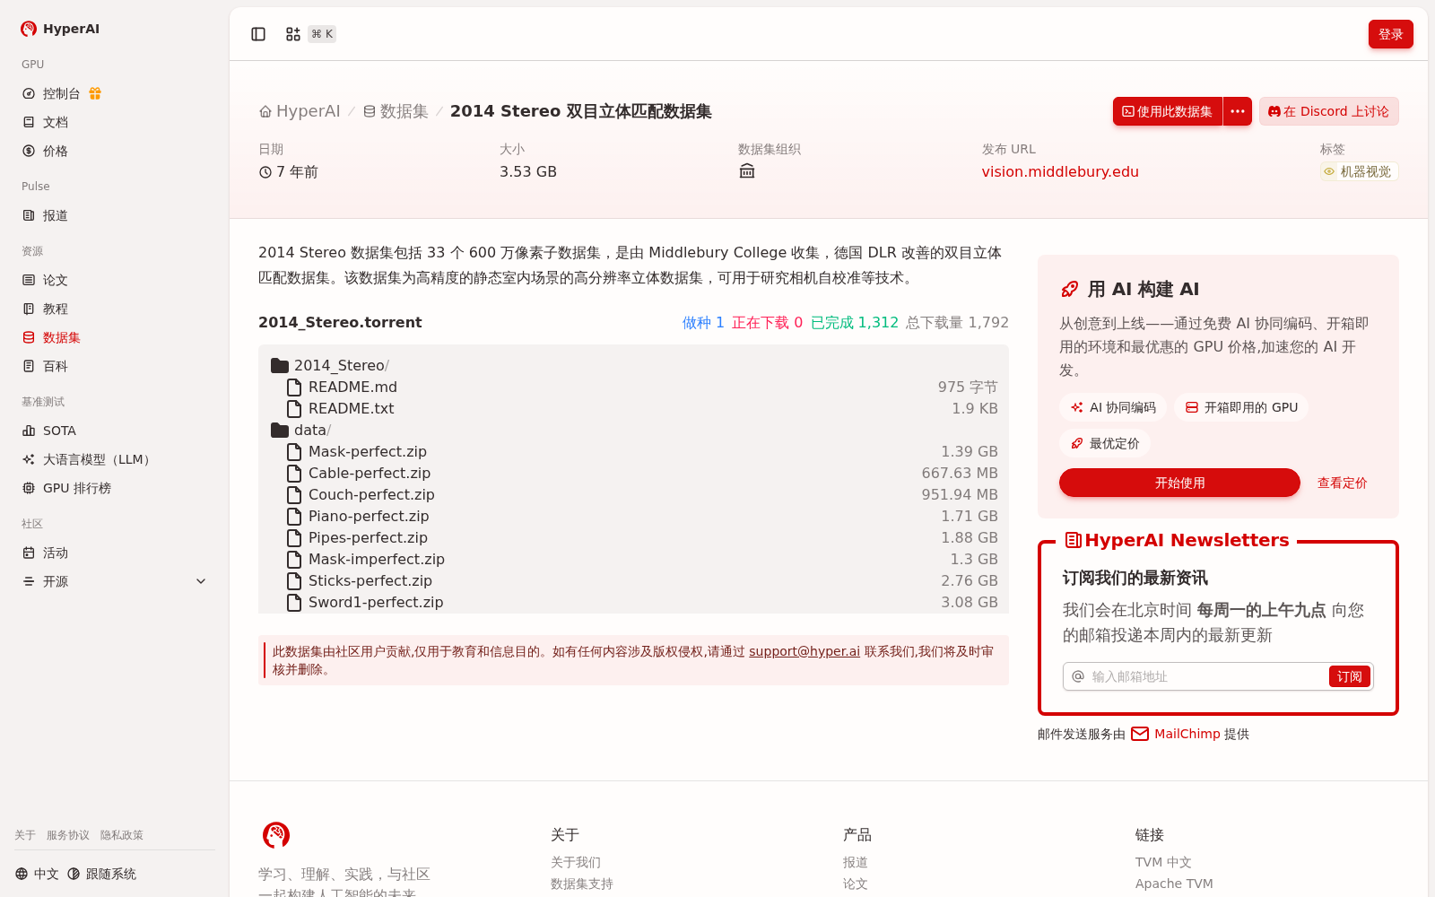Click the HyperAI logo in sidebar
Viewport: 1435px width, 897px height.
click(60, 29)
